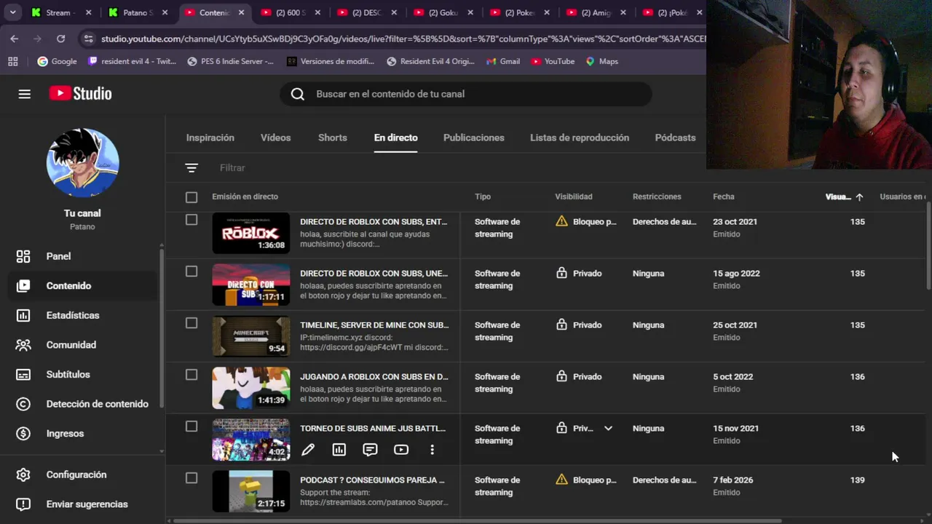Screen dimensions: 932x524
Task: Toggle the select-all checkbox in table header
Action: [191, 197]
